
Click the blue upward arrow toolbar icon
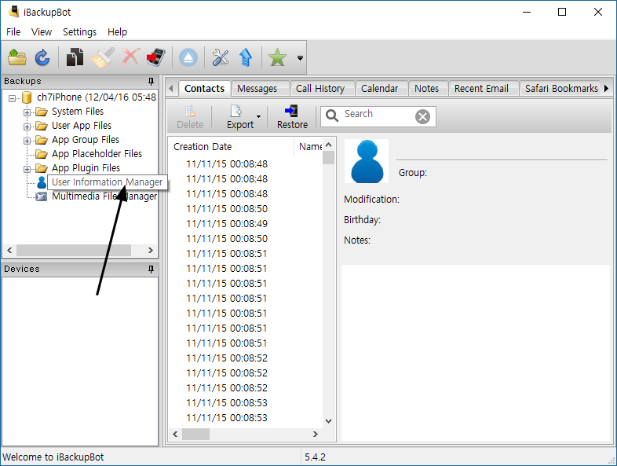coord(246,57)
